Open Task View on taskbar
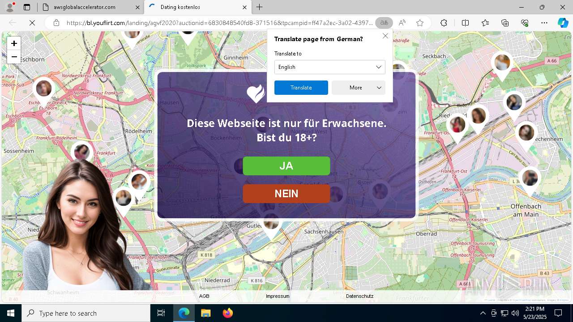Screen dimensions: 573x322 (x=161, y=313)
